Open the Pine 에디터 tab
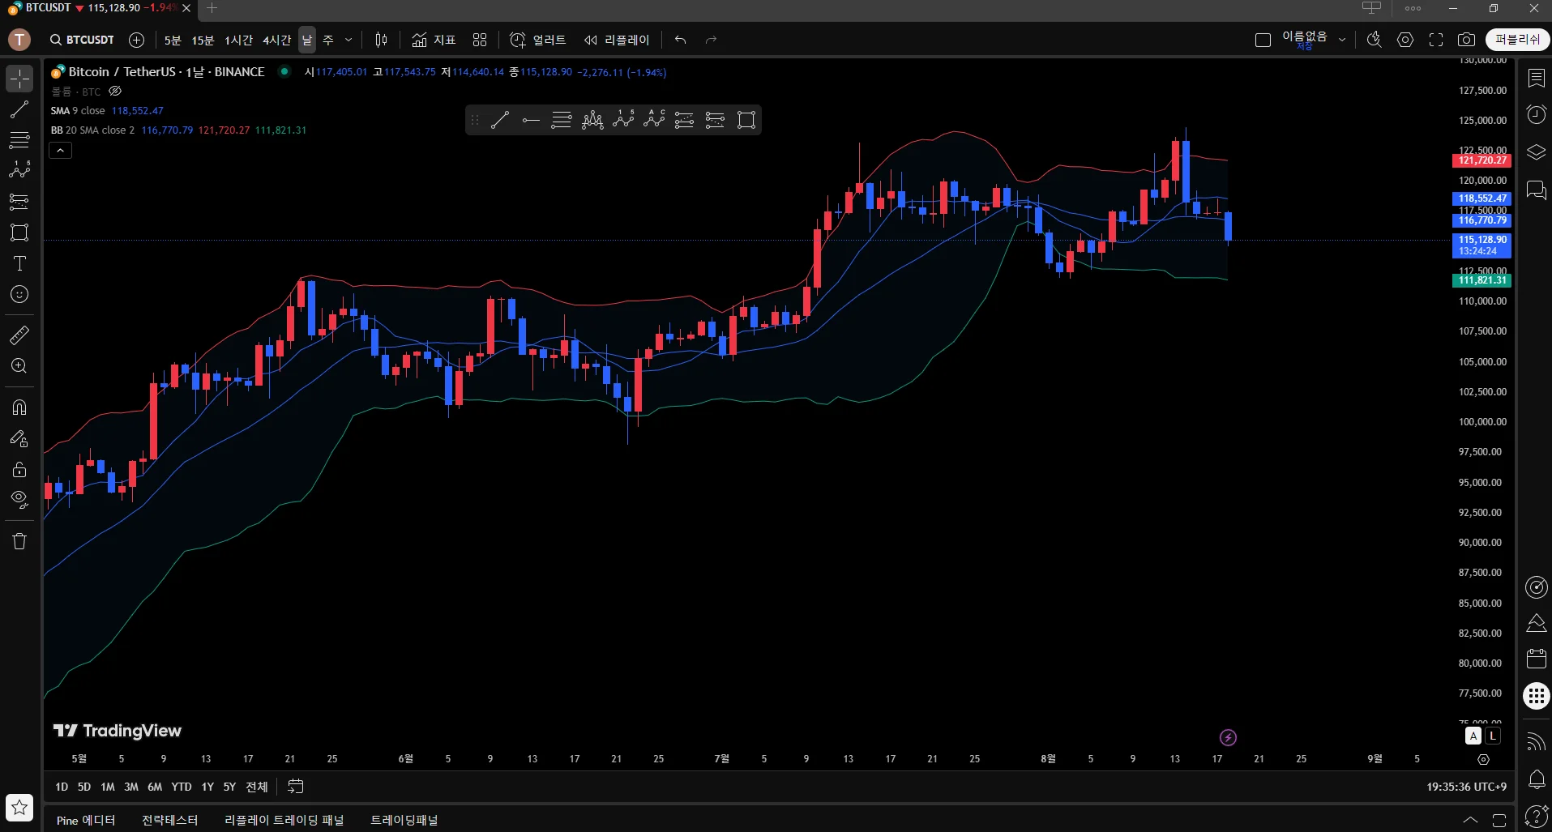The width and height of the screenshot is (1552, 832). [86, 820]
